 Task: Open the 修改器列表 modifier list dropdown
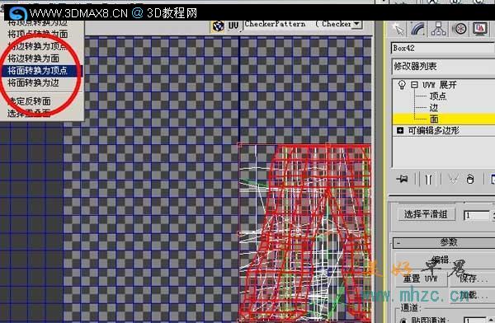[443, 66]
